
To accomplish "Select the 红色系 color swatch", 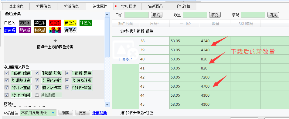I will 55,23.
